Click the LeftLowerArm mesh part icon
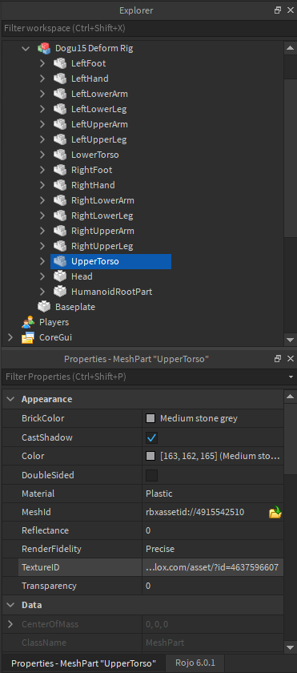The width and height of the screenshot is (297, 673). (x=60, y=94)
